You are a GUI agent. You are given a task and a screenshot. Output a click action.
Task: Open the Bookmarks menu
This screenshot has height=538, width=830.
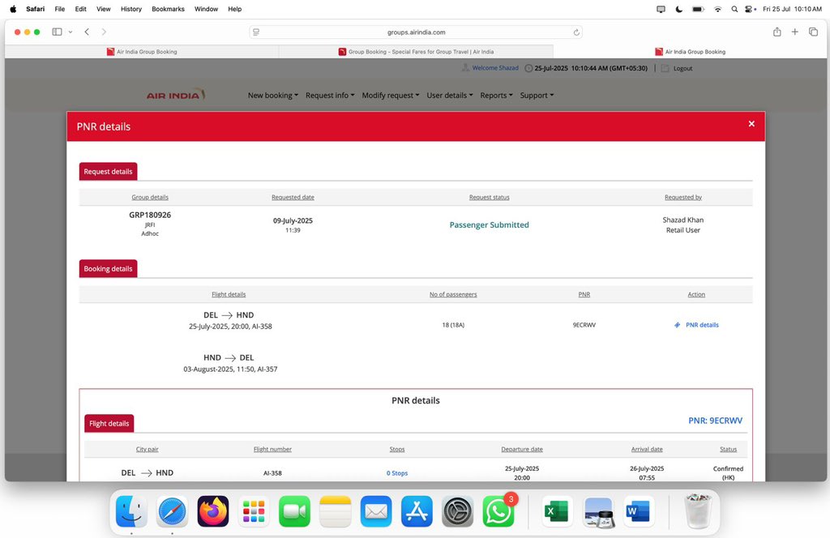point(168,9)
